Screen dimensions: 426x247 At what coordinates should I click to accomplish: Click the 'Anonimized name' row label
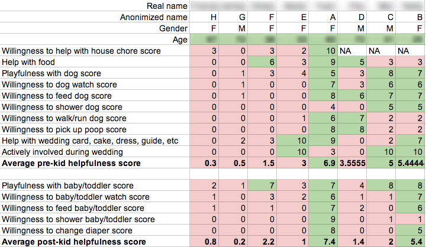[95, 17]
